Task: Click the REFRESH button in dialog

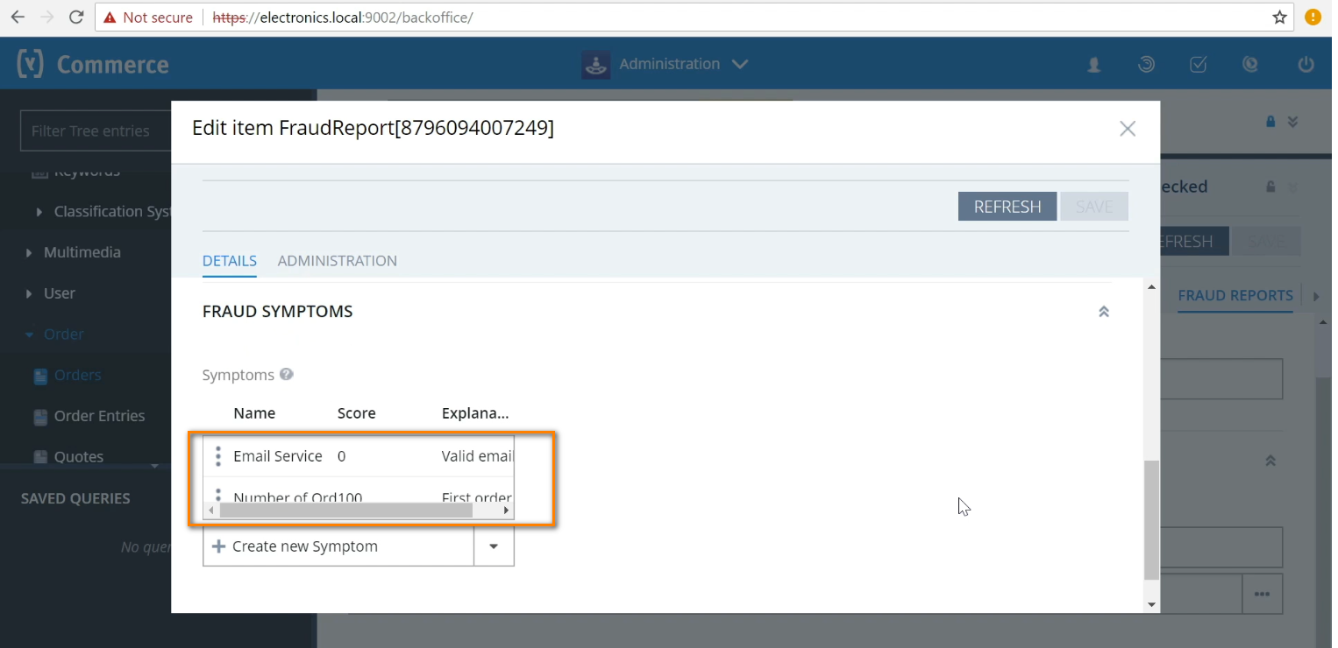Action: (x=1007, y=207)
